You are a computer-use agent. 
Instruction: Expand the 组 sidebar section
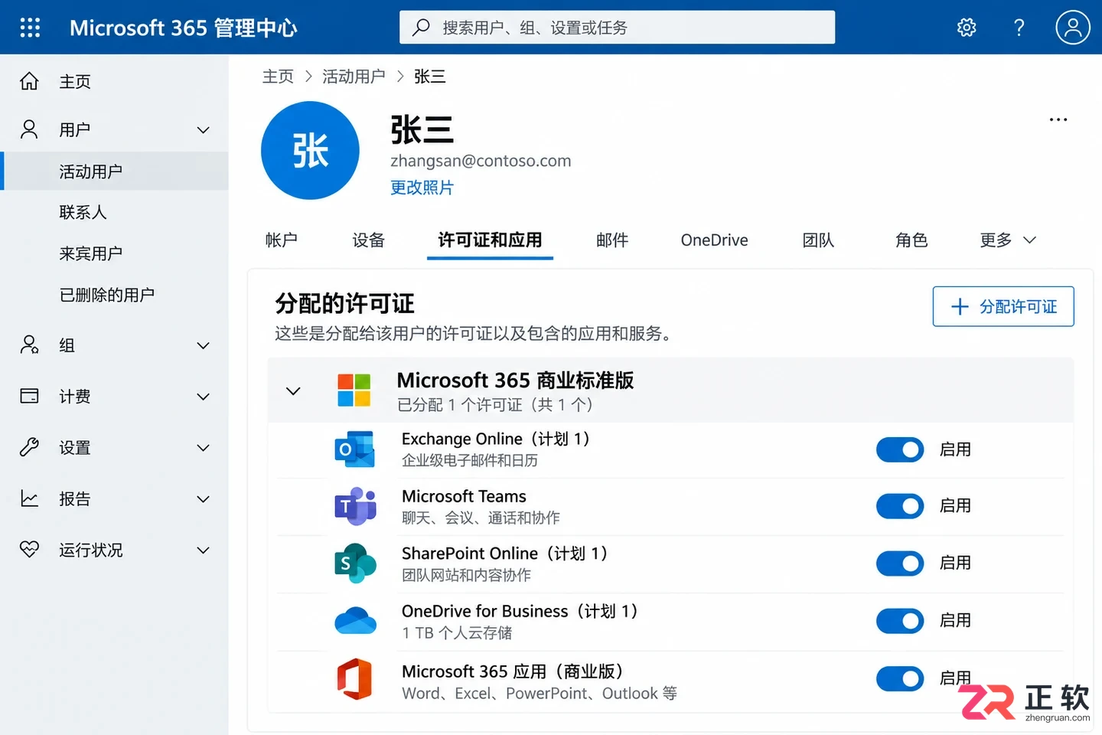(x=203, y=346)
